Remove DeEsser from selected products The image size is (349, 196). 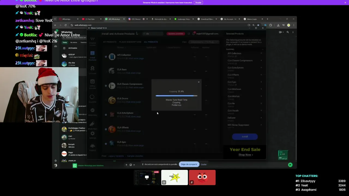point(261,118)
